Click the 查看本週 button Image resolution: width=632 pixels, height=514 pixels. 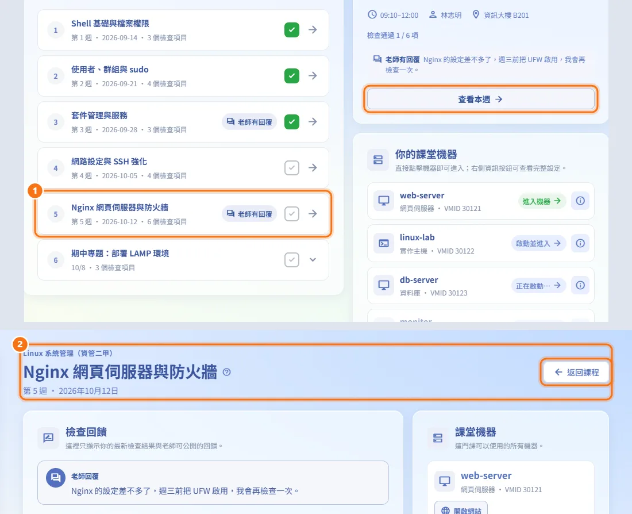coord(480,99)
